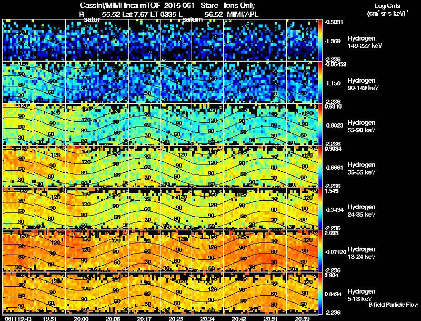
Task: Click the '20:51' time axis label
Action: [270, 318]
